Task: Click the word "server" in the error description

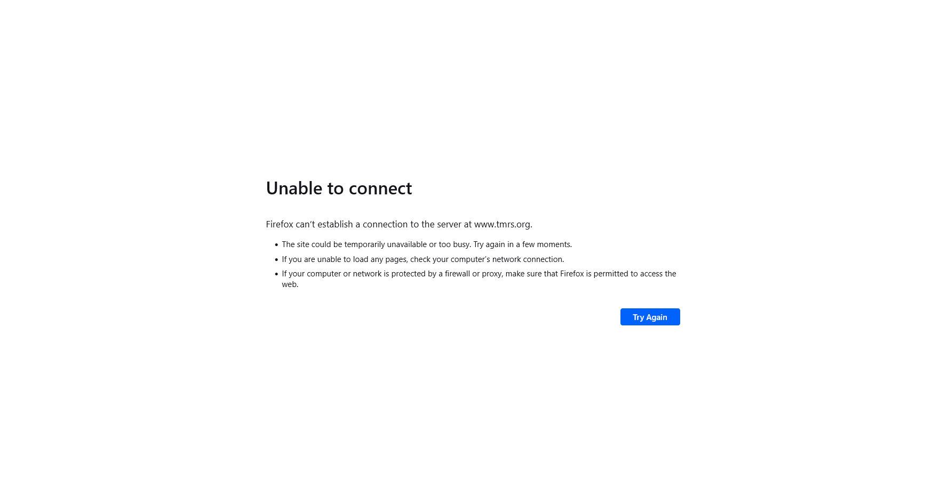Action: click(450, 224)
